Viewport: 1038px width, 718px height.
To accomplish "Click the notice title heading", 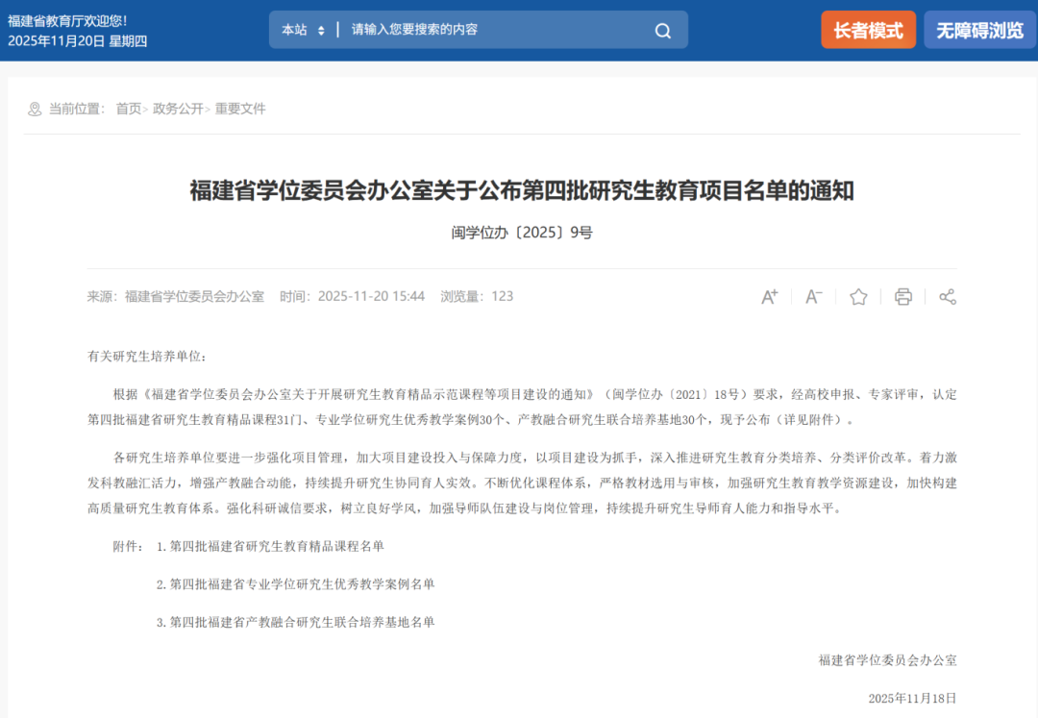I will click(x=522, y=191).
